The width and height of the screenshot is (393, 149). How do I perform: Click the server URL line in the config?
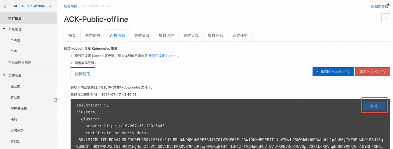tap(125, 126)
